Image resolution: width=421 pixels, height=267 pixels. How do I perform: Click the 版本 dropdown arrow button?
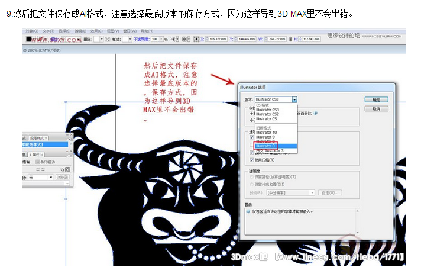tap(294, 100)
